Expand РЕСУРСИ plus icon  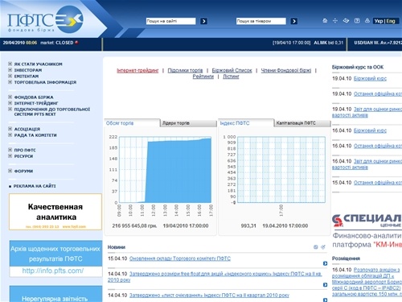point(10,156)
